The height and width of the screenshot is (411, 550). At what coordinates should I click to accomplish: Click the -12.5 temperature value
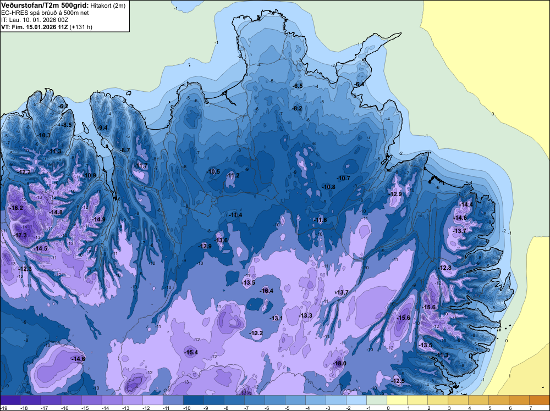point(398,381)
